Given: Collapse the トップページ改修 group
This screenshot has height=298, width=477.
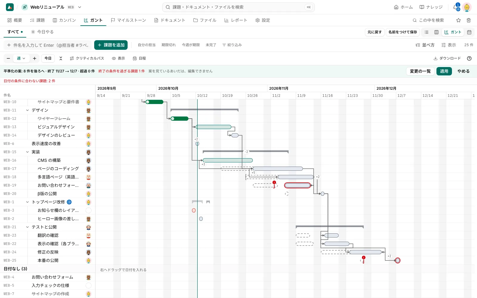Looking at the screenshot, I should 27,202.
